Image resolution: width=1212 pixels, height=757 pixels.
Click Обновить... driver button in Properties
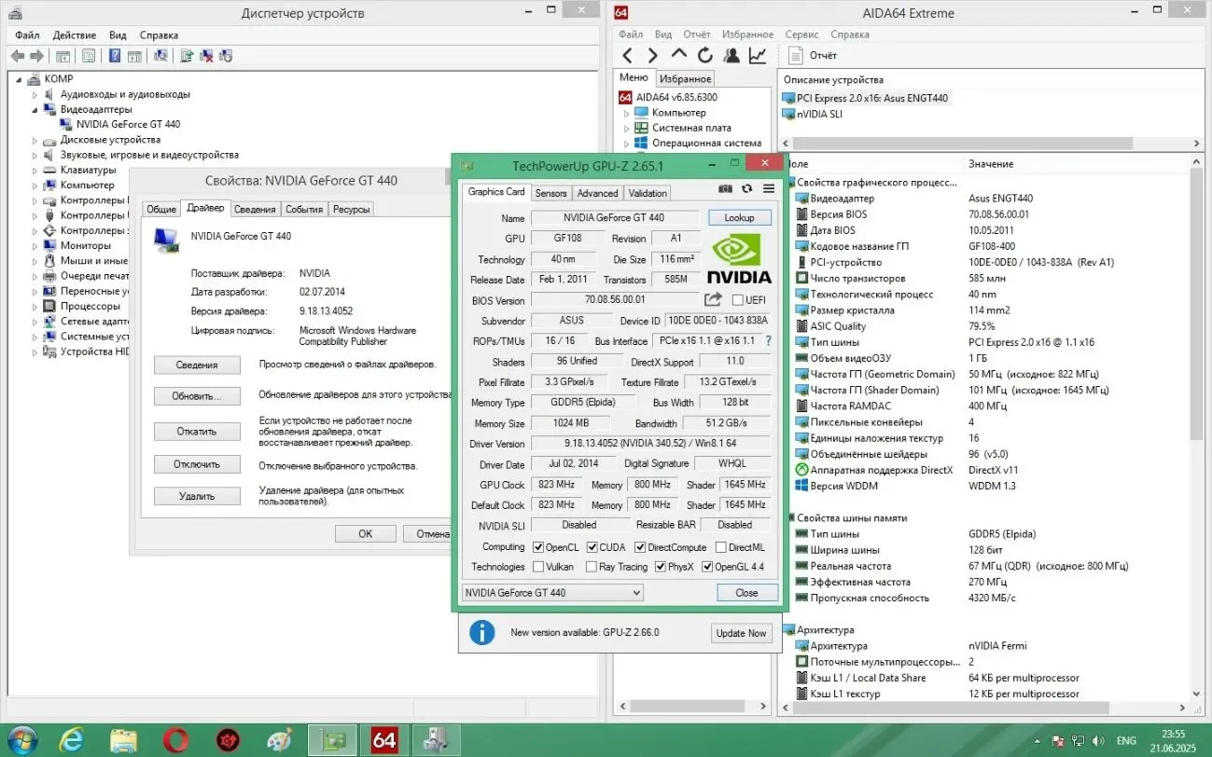tap(197, 396)
